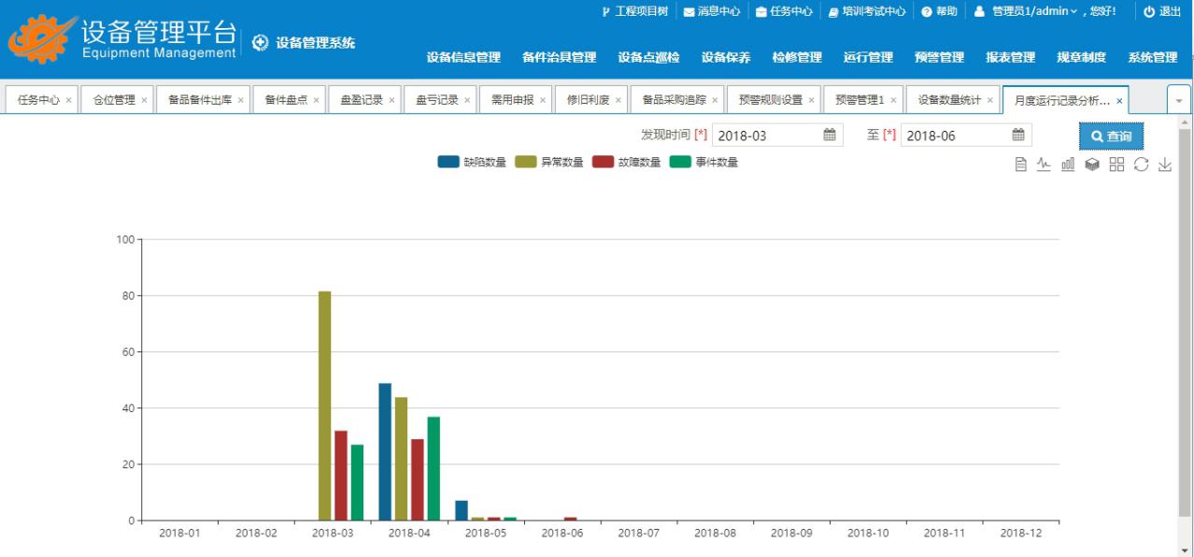Image resolution: width=1194 pixels, height=557 pixels.
Task: Switch chart to bar graph type
Action: click(x=1068, y=164)
